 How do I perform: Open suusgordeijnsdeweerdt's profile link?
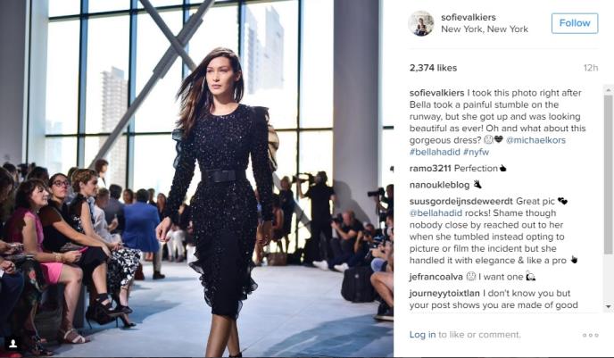click(x=460, y=201)
